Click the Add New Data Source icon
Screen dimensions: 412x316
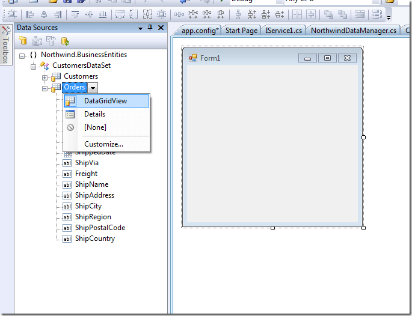23,41
